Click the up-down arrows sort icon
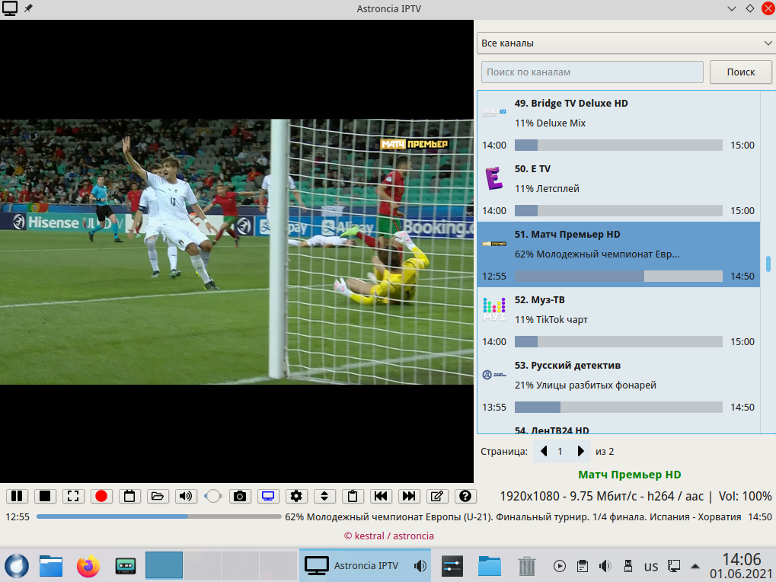This screenshot has width=776, height=582. coord(324,496)
